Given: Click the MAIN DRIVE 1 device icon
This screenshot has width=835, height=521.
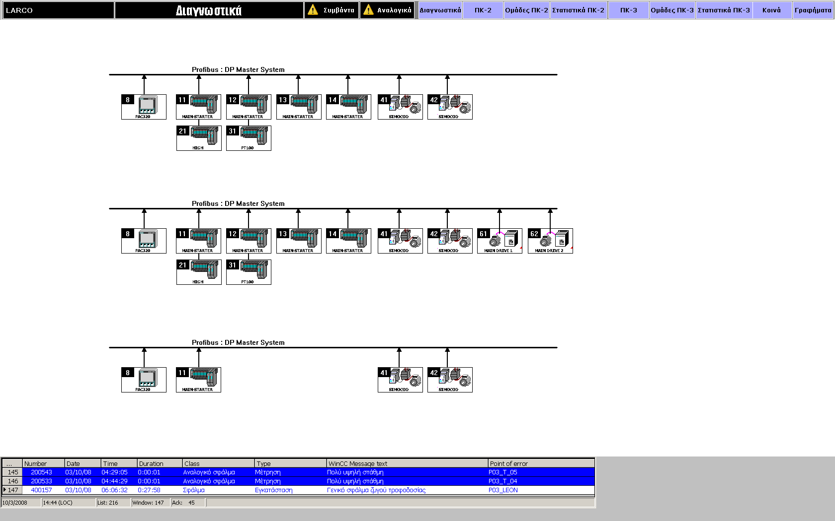Looking at the screenshot, I should [x=500, y=241].
